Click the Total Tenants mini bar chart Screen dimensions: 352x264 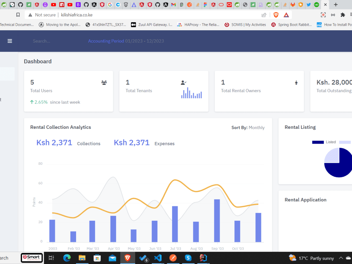click(191, 93)
